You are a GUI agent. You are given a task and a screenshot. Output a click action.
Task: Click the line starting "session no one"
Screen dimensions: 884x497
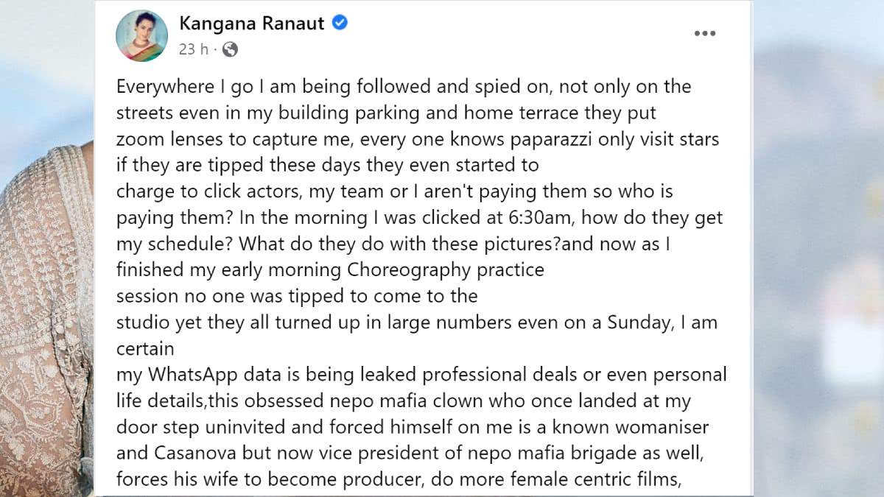point(221,297)
